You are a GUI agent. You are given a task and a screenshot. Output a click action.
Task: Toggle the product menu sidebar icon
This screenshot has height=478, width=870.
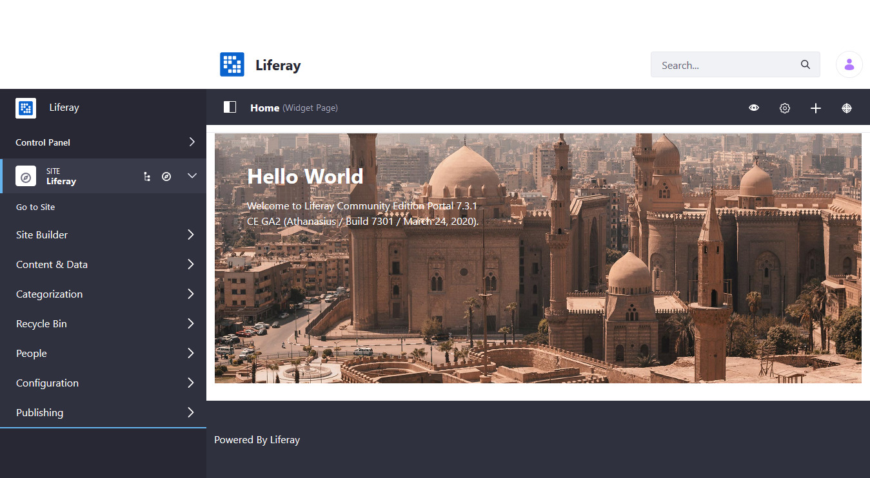point(230,107)
